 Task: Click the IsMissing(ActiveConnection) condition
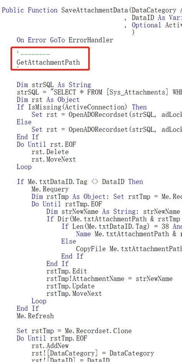(78, 107)
